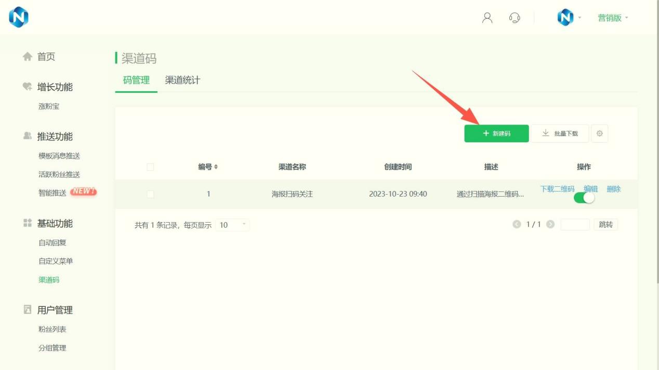659x370 pixels.
Task: Open the per-page 10 dropdown
Action: coord(232,225)
